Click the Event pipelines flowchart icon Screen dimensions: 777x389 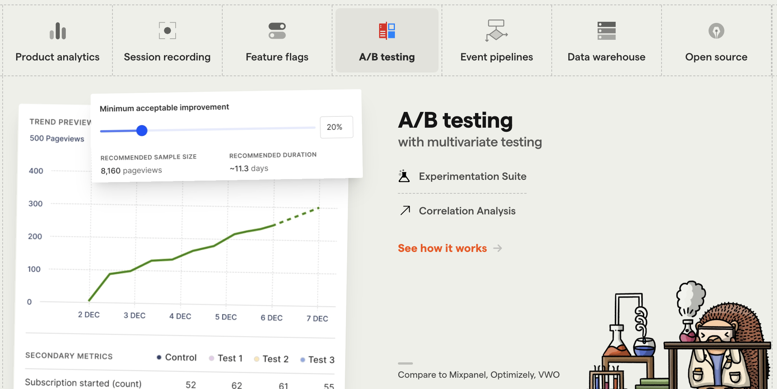pos(496,30)
